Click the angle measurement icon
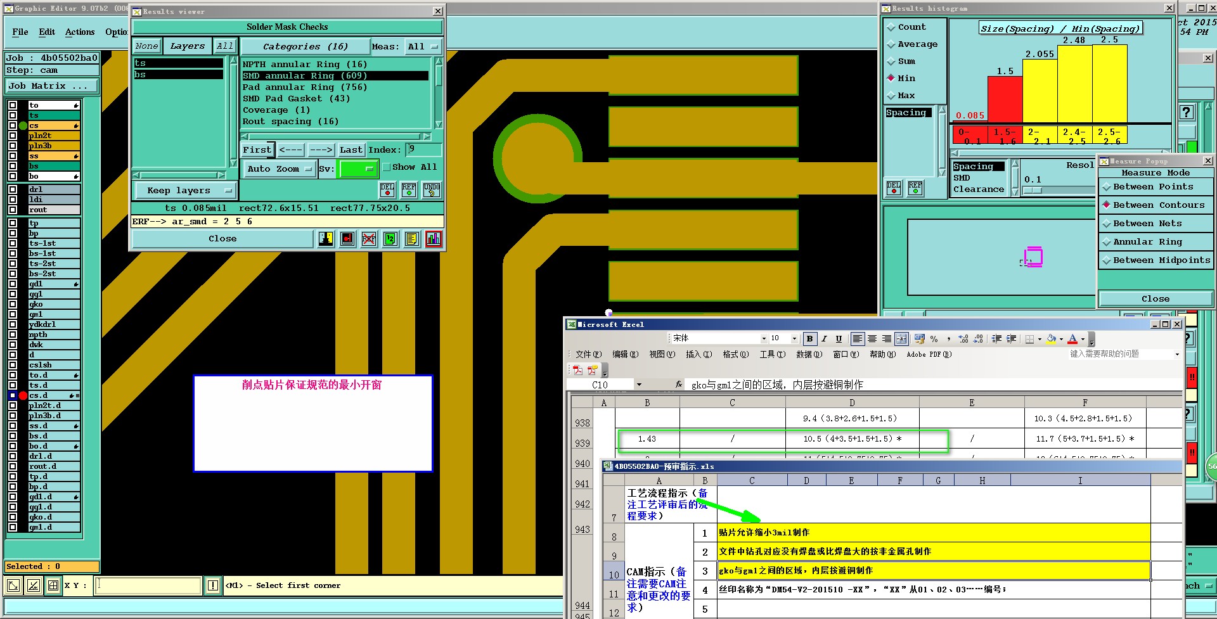The height and width of the screenshot is (619, 1217). (34, 585)
